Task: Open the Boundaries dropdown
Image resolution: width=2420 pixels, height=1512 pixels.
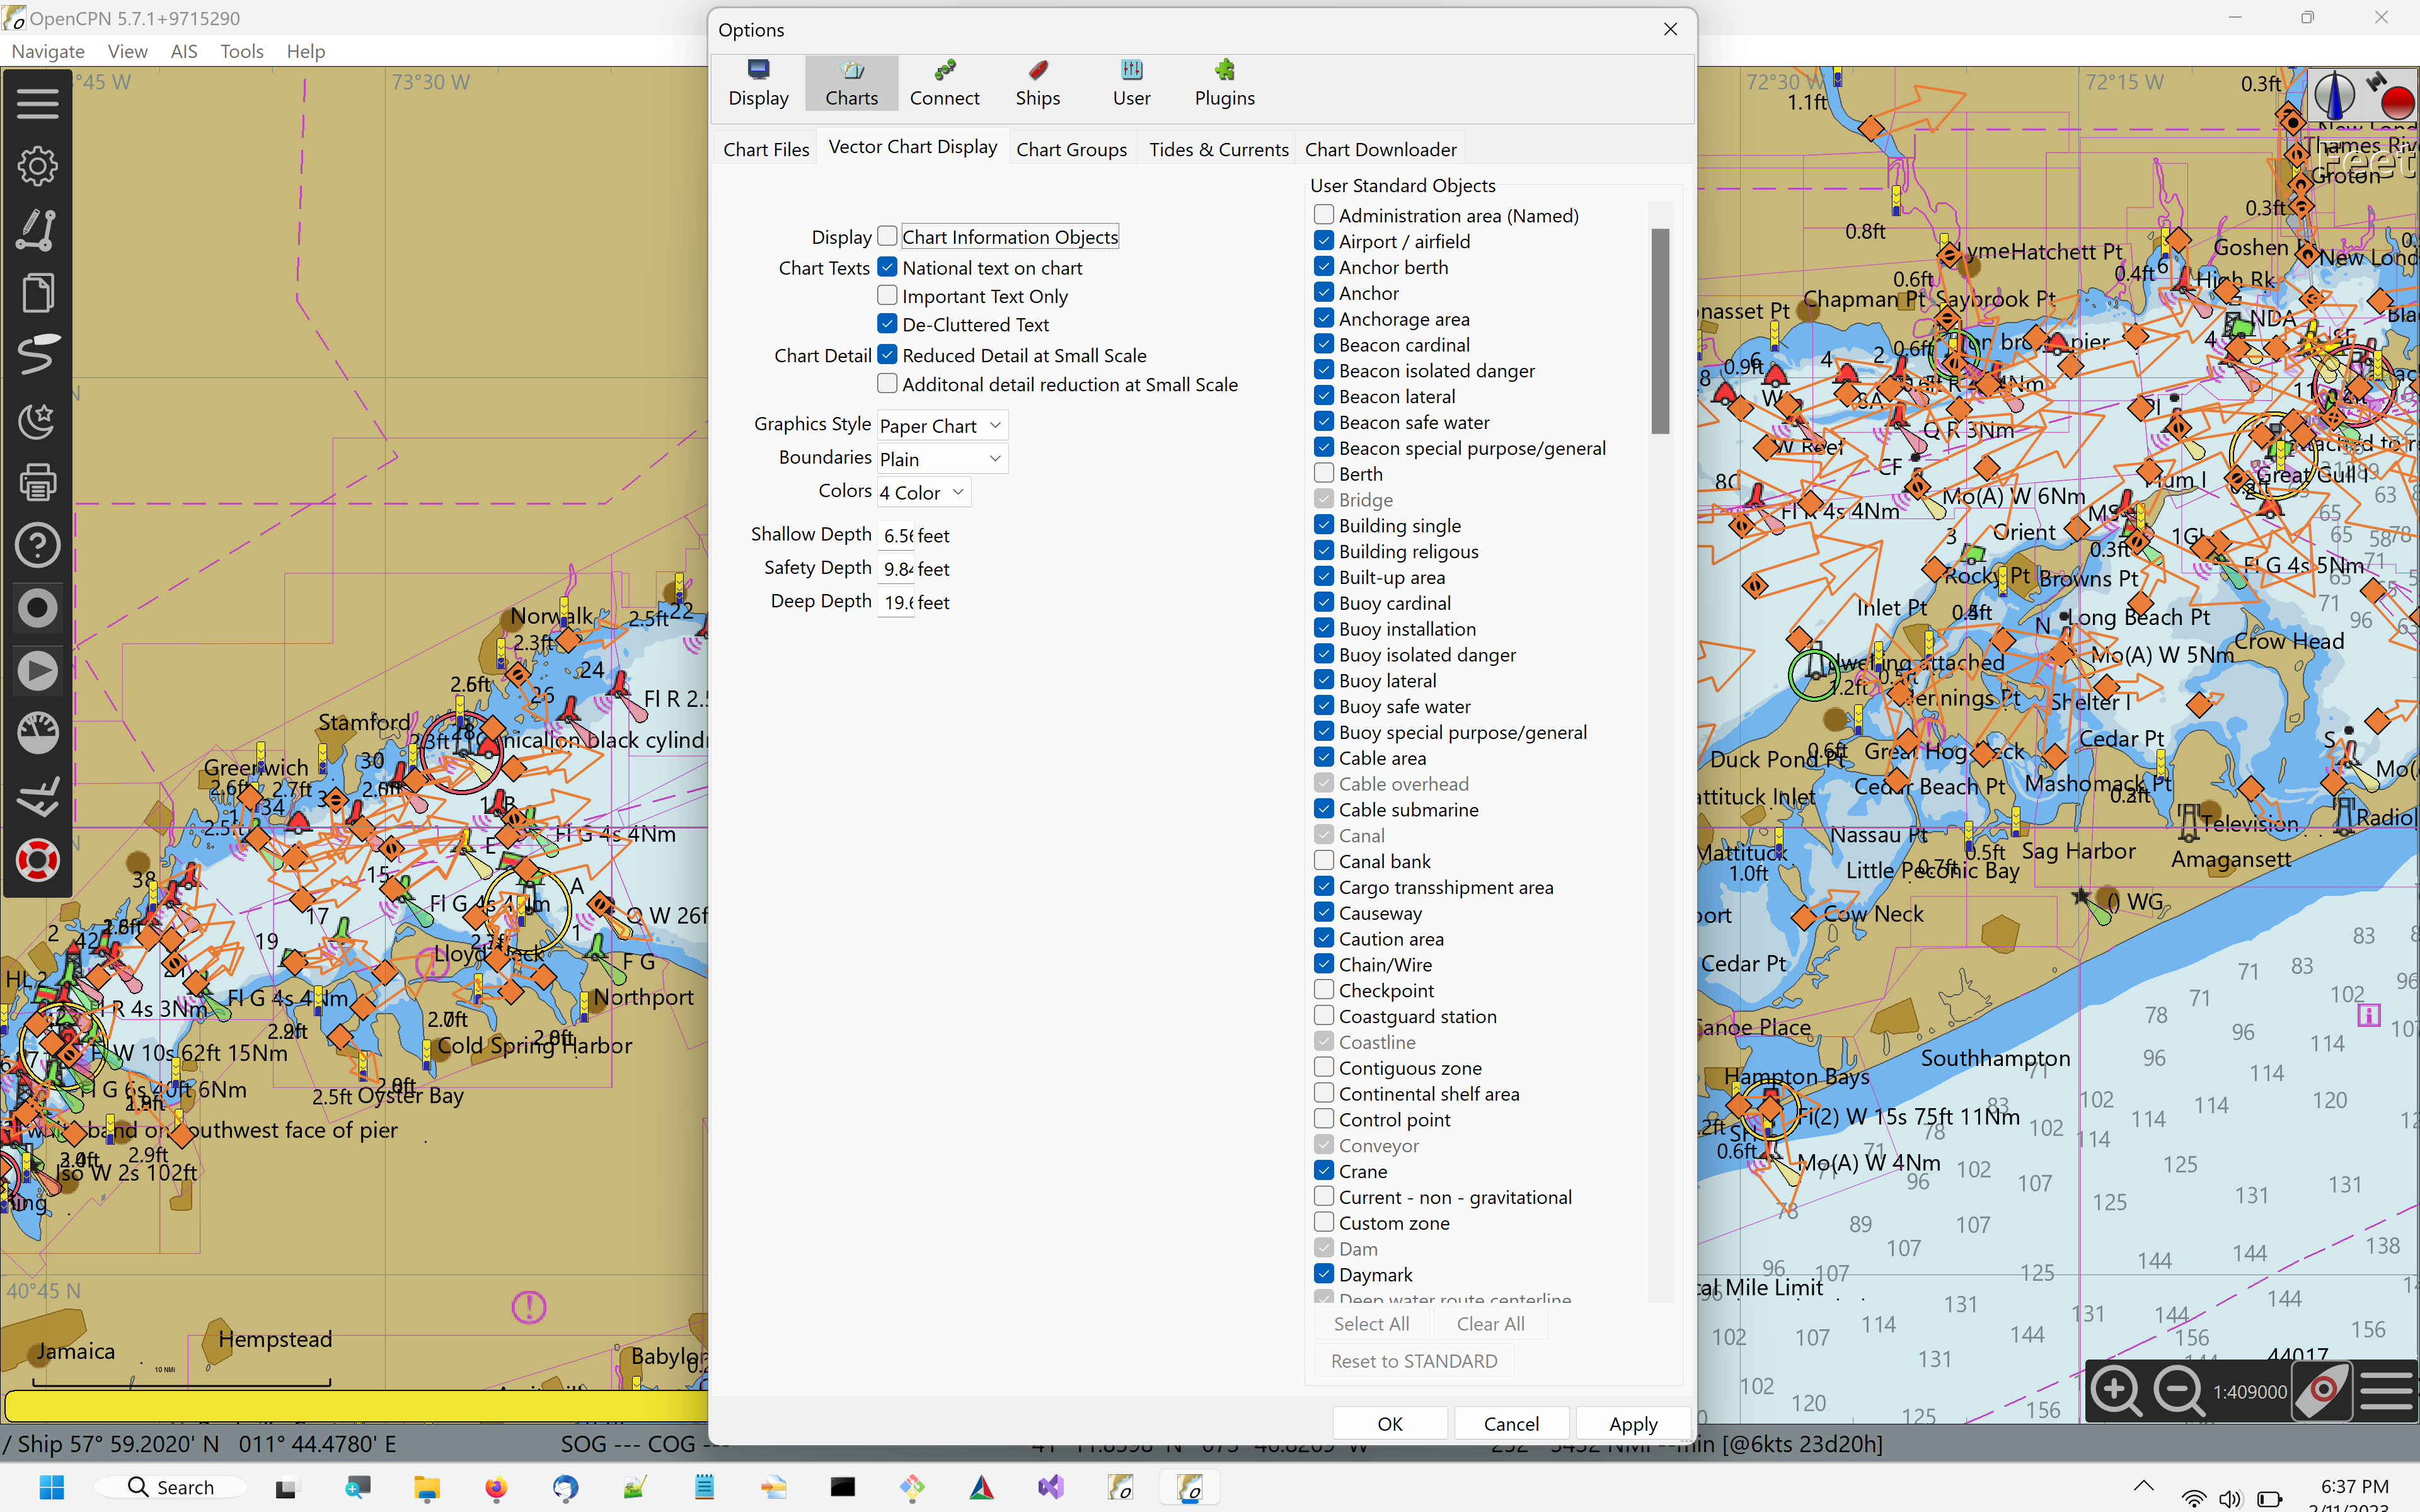Action: [940, 458]
